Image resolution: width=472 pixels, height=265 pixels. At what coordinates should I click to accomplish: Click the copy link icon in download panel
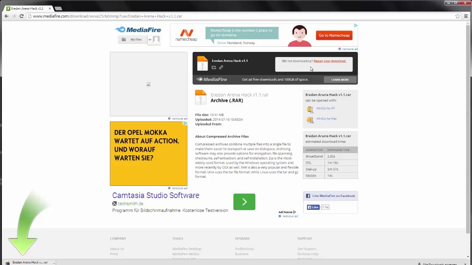point(221,67)
